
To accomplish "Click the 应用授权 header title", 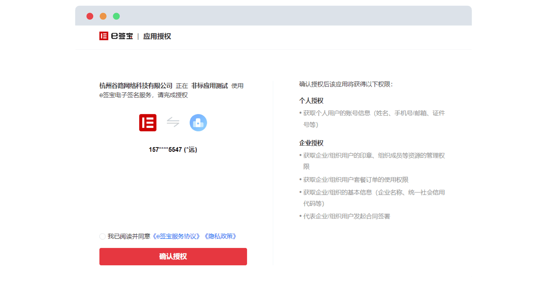I will [x=157, y=36].
